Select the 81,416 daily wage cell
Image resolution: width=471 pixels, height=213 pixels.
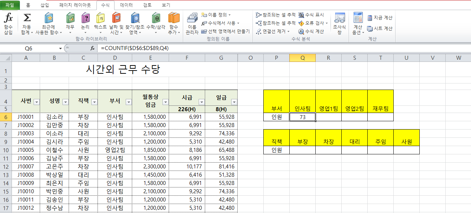[x=221, y=167]
